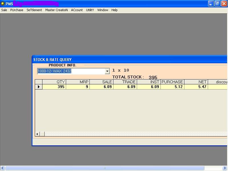Select the row indicator arrow in grid

pyautogui.click(x=39, y=87)
